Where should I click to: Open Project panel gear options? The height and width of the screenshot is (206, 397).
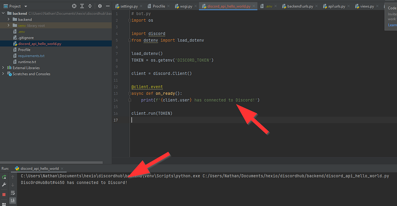[100, 6]
